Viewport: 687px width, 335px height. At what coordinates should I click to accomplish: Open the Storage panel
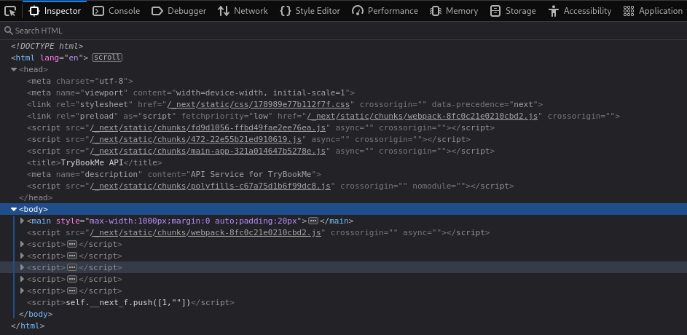click(x=513, y=11)
